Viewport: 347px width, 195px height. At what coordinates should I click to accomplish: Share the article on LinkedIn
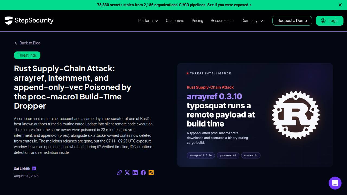[135, 173]
